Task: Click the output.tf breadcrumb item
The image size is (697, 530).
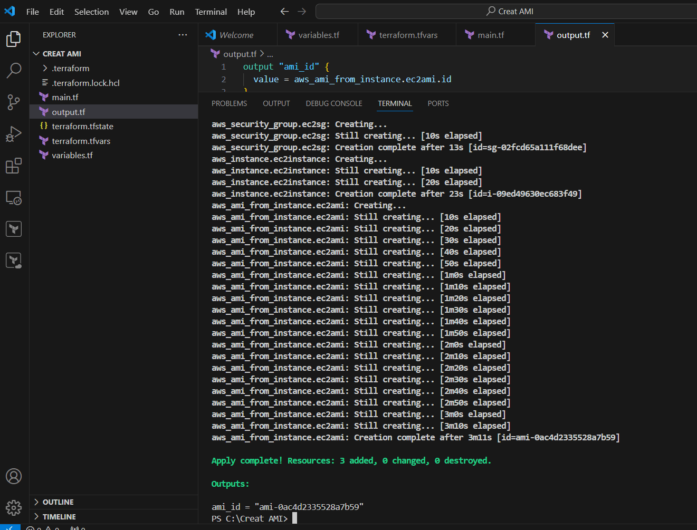Action: [240, 54]
